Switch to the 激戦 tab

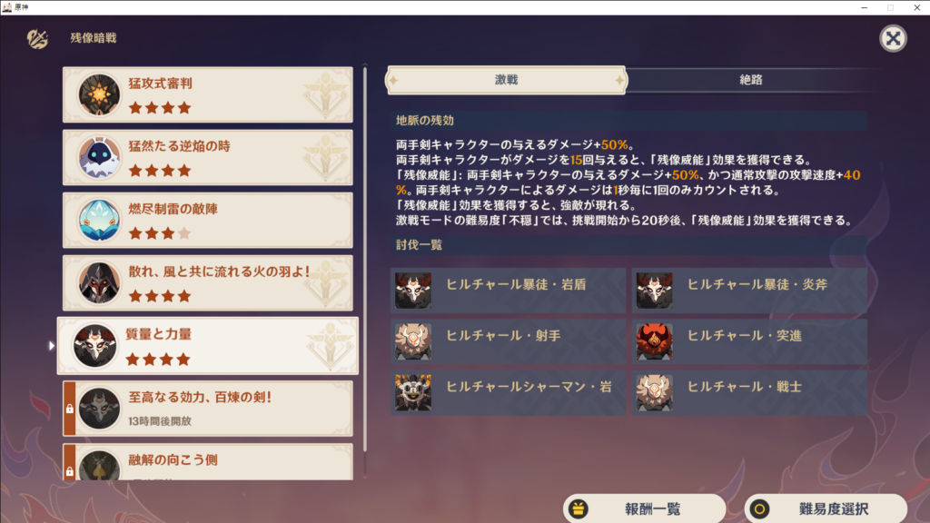pyautogui.click(x=506, y=80)
